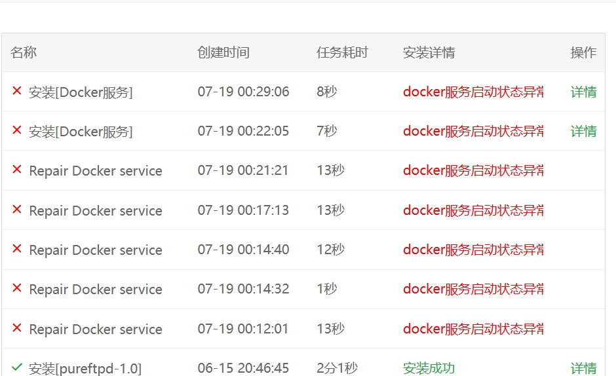Image resolution: width=616 pixels, height=376 pixels.
Task: Click the docker error message in the 00:29:06 row
Action: coord(473,92)
